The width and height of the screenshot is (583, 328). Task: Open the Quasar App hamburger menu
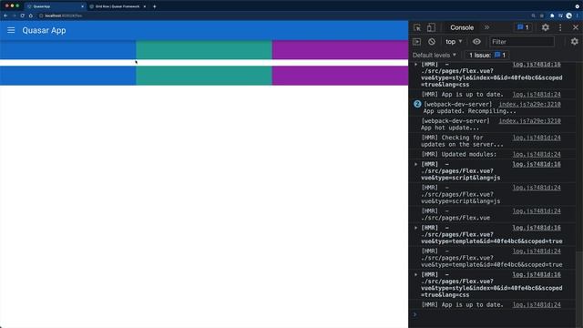11,30
